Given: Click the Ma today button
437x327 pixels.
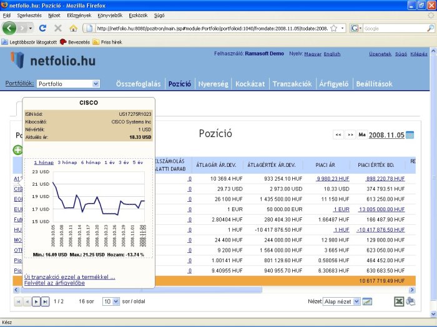Looking at the screenshot, I should (361, 135).
